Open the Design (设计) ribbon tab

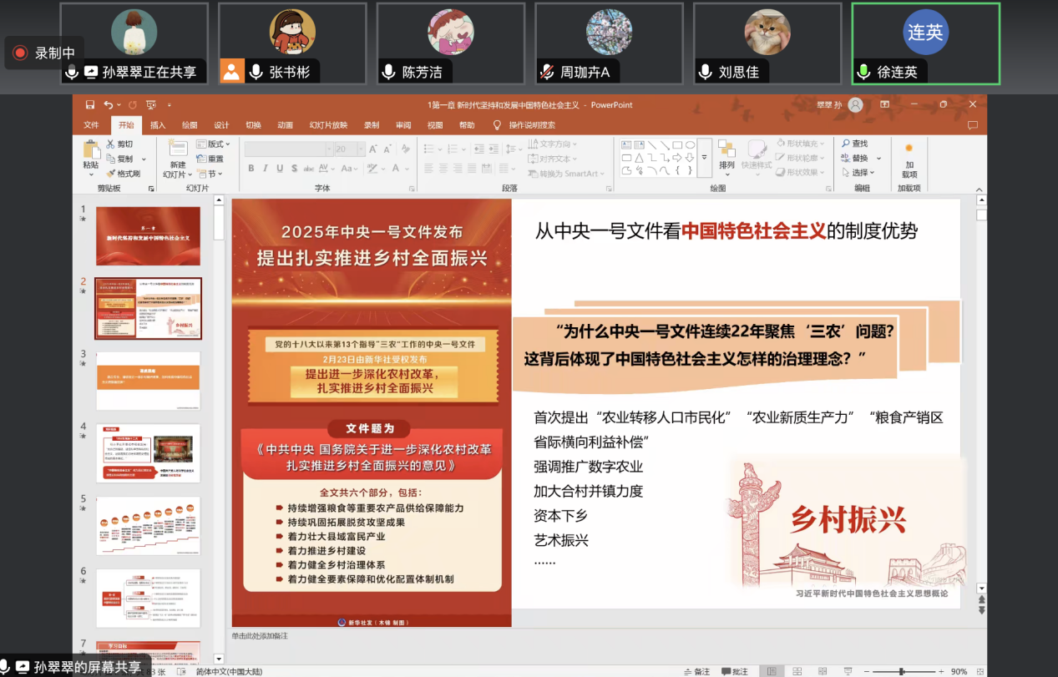pyautogui.click(x=221, y=125)
